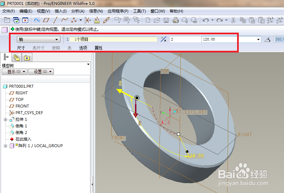
Task: Open the 插入(I) menu
Action: pyautogui.click(x=61, y=11)
